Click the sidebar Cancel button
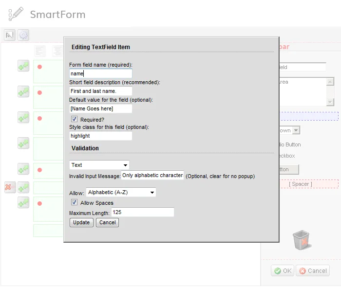Screen dimensions: 341x287 tap(313, 271)
